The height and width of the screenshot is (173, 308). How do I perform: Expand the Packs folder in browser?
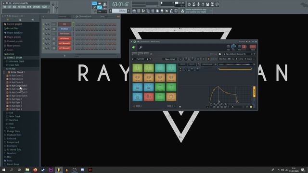coord(10,161)
